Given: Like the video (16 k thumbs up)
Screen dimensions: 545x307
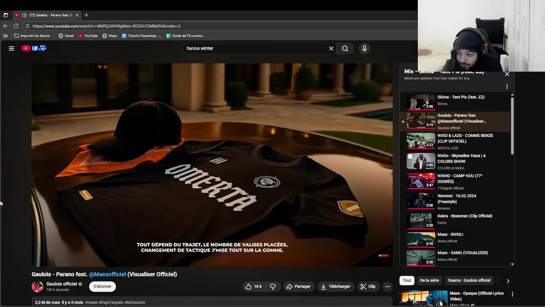Looking at the screenshot, I should [254, 287].
